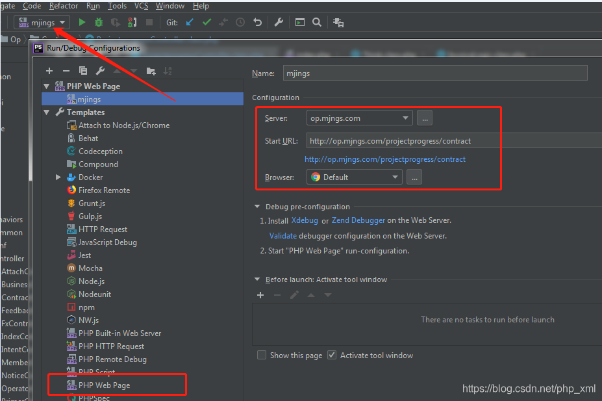The width and height of the screenshot is (602, 401).
Task: Click Git update project arrow icon
Action: 190,22
